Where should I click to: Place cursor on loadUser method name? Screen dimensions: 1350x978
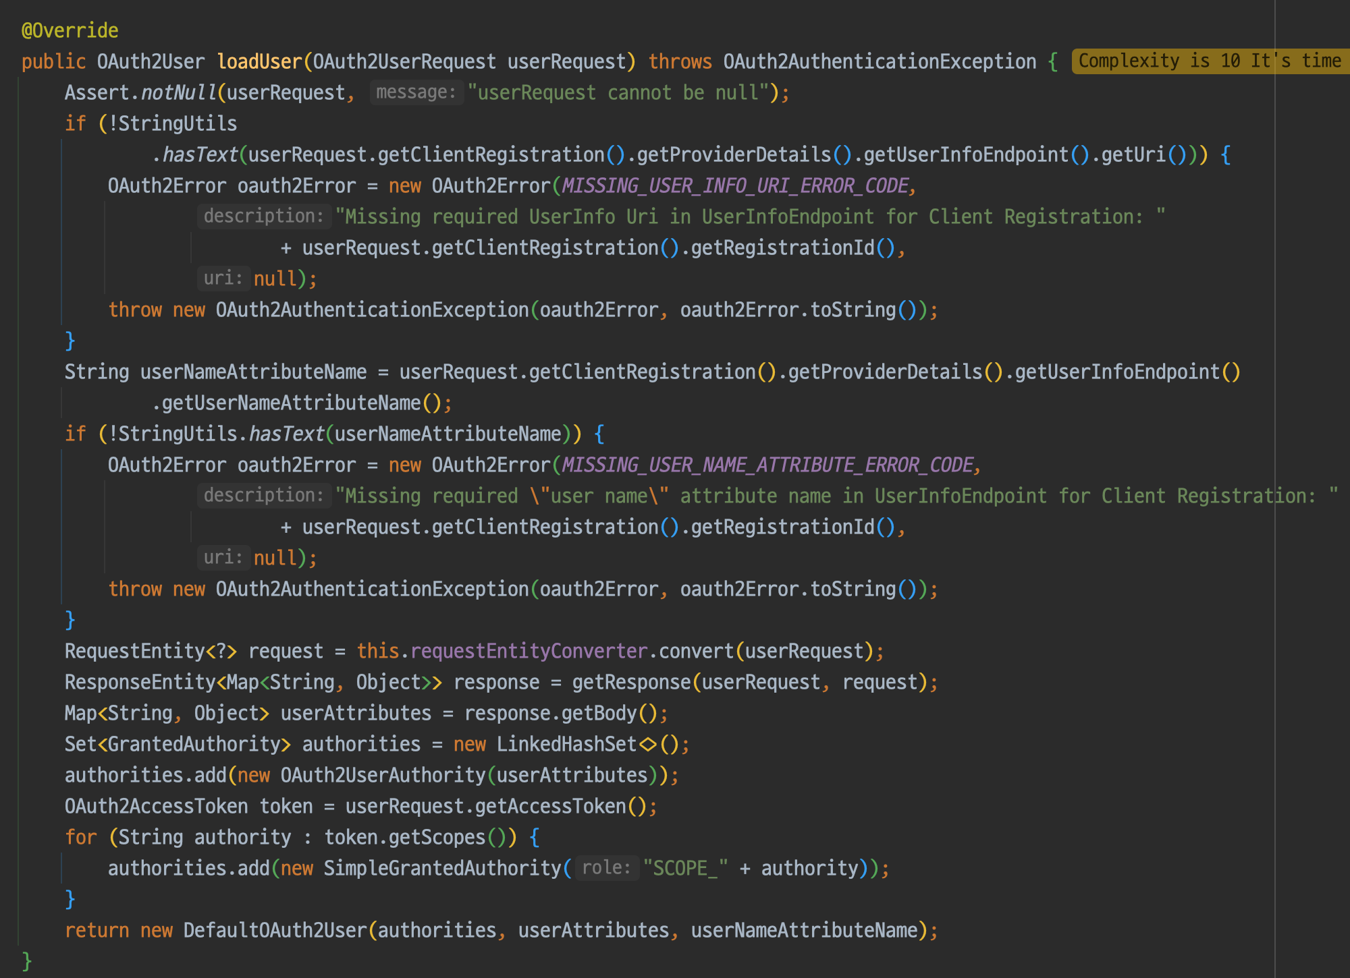point(259,61)
